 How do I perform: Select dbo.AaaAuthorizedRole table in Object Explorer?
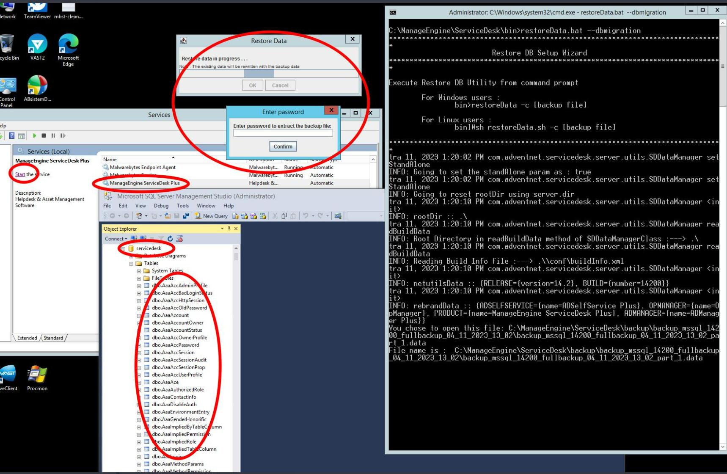(x=178, y=390)
